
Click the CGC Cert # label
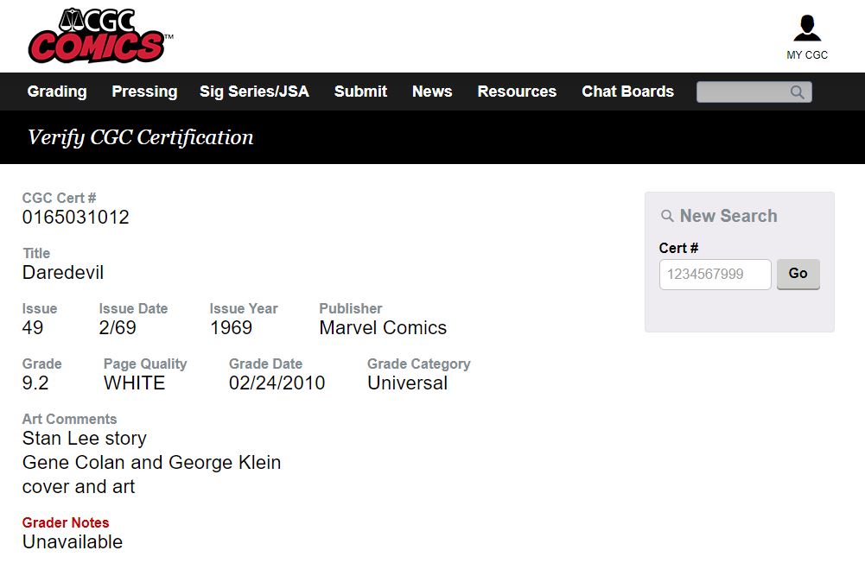click(59, 198)
